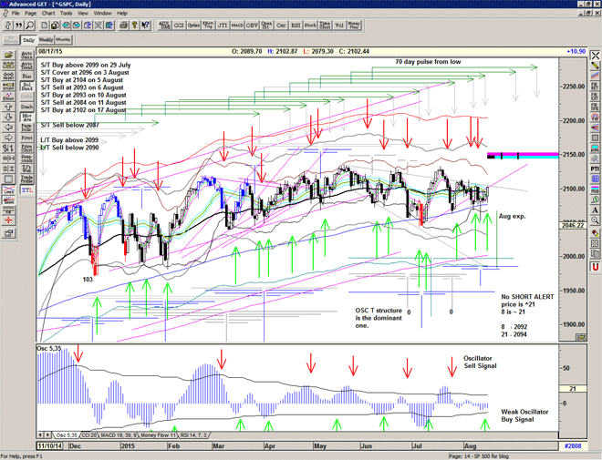Click the Stoch indicator button
602x460 pixels.
point(311,26)
